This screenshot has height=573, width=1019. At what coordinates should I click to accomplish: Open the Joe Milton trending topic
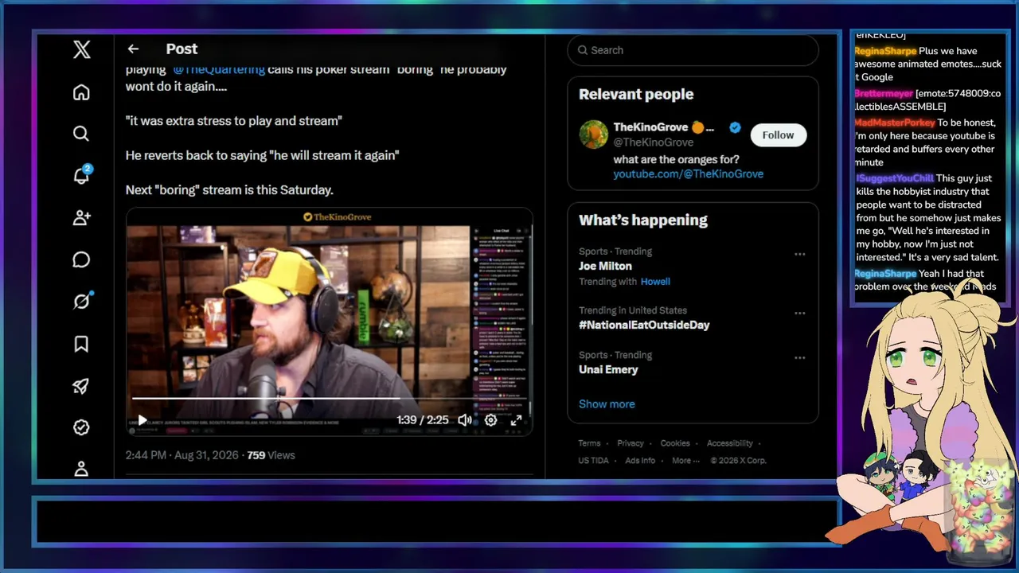[605, 266]
